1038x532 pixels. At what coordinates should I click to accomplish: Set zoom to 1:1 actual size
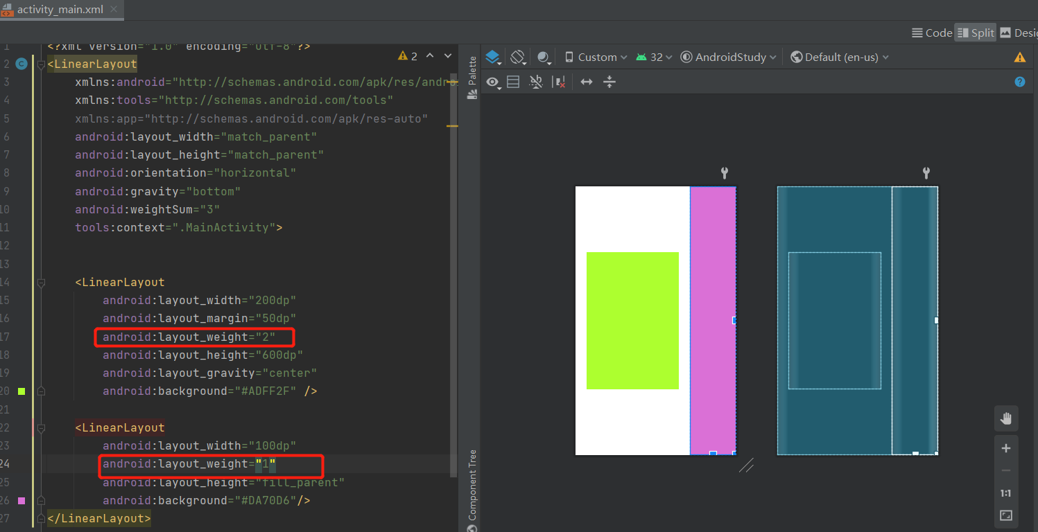(x=1006, y=493)
